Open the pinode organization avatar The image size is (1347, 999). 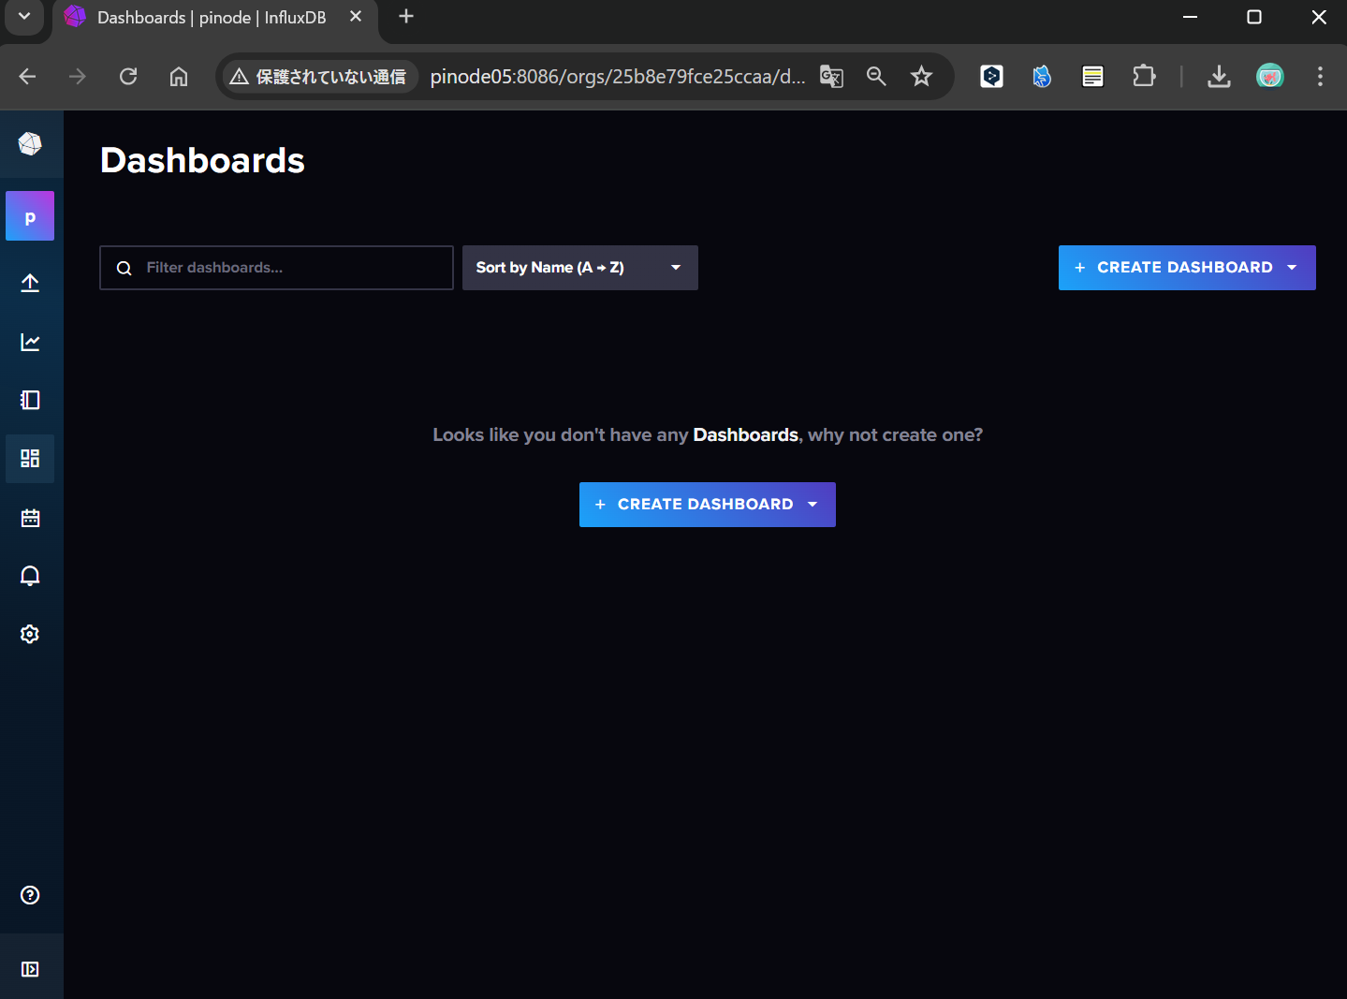coord(30,216)
